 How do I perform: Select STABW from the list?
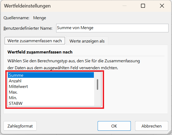coord(51,103)
